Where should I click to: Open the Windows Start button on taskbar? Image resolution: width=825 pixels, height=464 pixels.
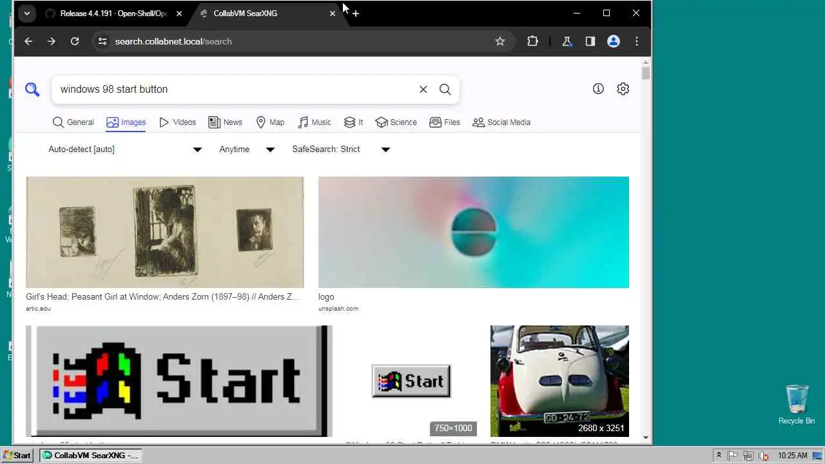(x=17, y=455)
